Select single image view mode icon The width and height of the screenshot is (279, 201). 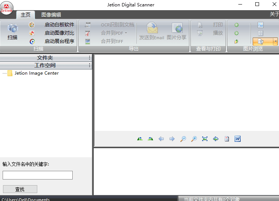(261, 25)
